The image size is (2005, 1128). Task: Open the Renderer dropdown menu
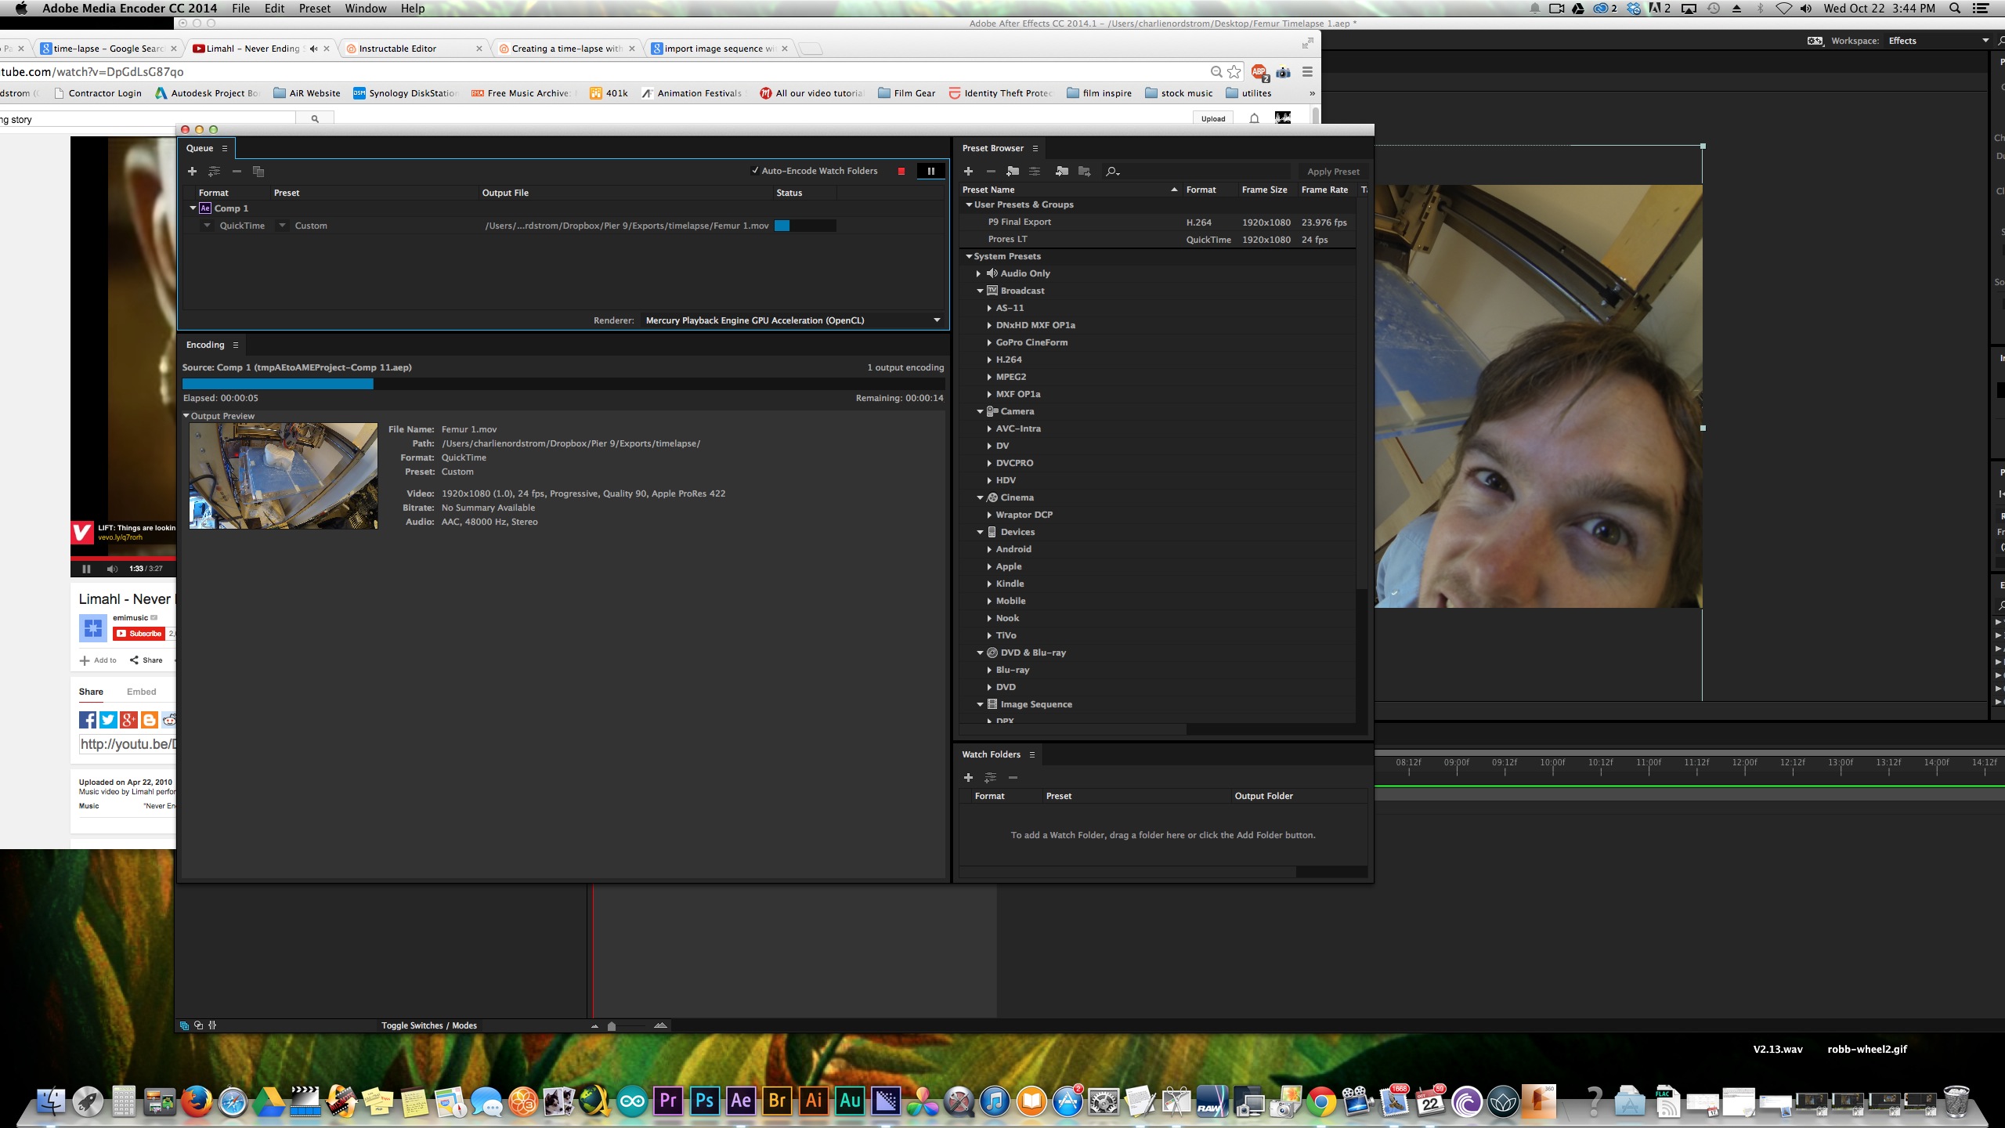tap(793, 320)
